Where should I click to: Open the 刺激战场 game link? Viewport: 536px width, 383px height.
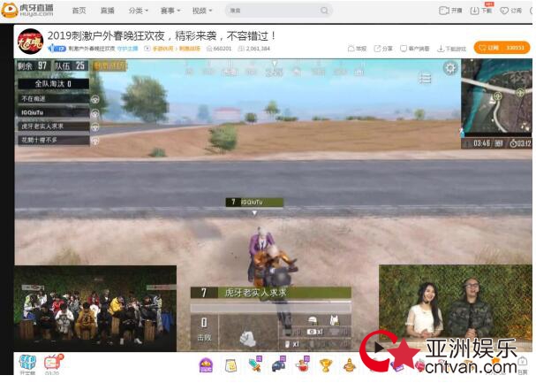(190, 49)
